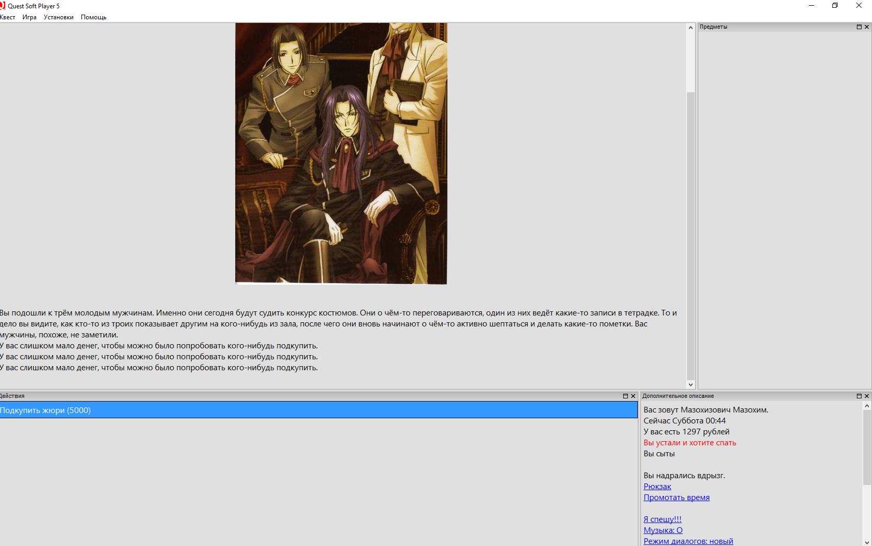This screenshot has height=546, width=872.
Task: Float the Предметы panel with the undock icon
Action: pos(859,27)
